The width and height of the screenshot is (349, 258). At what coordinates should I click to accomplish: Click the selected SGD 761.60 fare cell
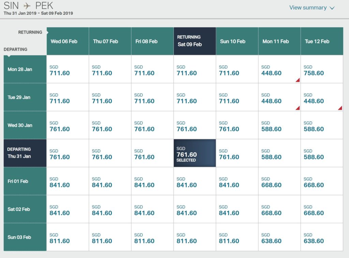click(195, 153)
